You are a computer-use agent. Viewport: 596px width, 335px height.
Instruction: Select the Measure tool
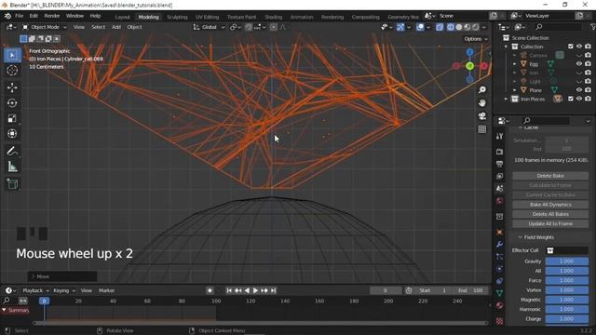[x=12, y=167]
